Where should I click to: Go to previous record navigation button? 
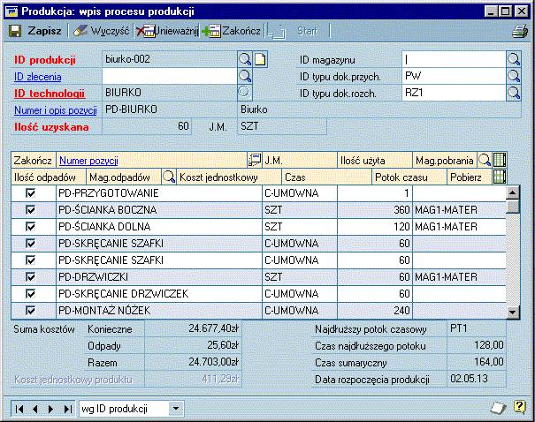coord(35,409)
